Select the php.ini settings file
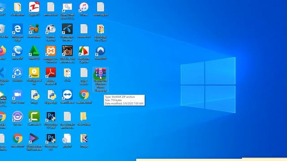This screenshot has width=287, height=161. point(67,138)
